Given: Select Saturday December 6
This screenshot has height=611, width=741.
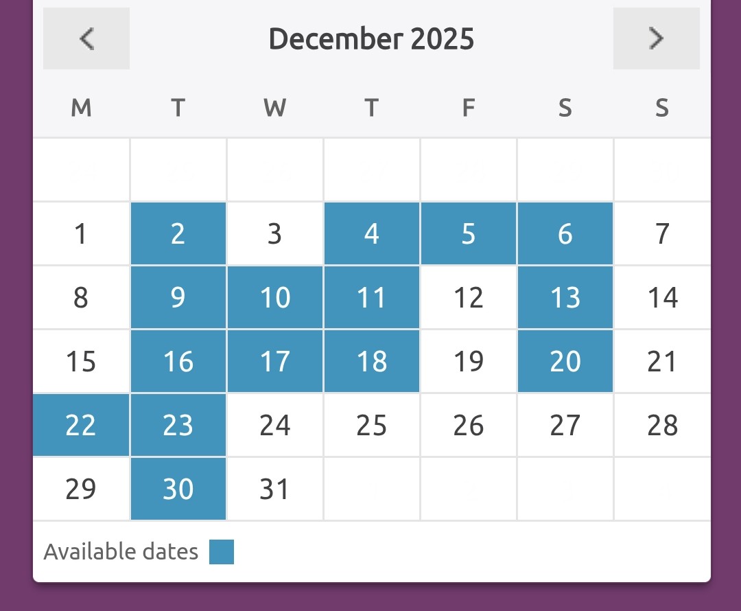Looking at the screenshot, I should [x=565, y=233].
